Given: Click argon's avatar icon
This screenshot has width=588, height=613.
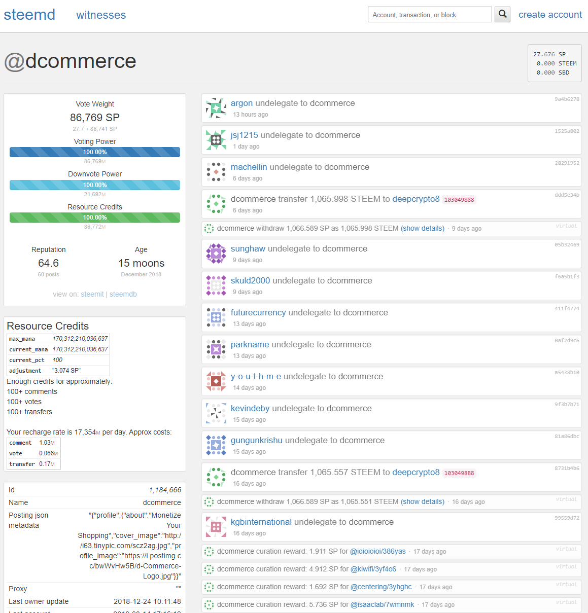Looking at the screenshot, I should 216,108.
